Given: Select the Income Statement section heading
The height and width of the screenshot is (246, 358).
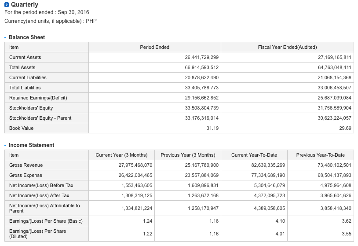Looking at the screenshot, I should click(x=32, y=145).
